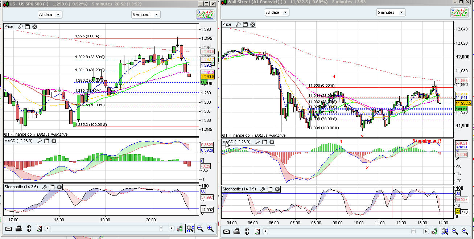Print the Wall Street chart
This screenshot has width=474, height=239.
[237, 231]
